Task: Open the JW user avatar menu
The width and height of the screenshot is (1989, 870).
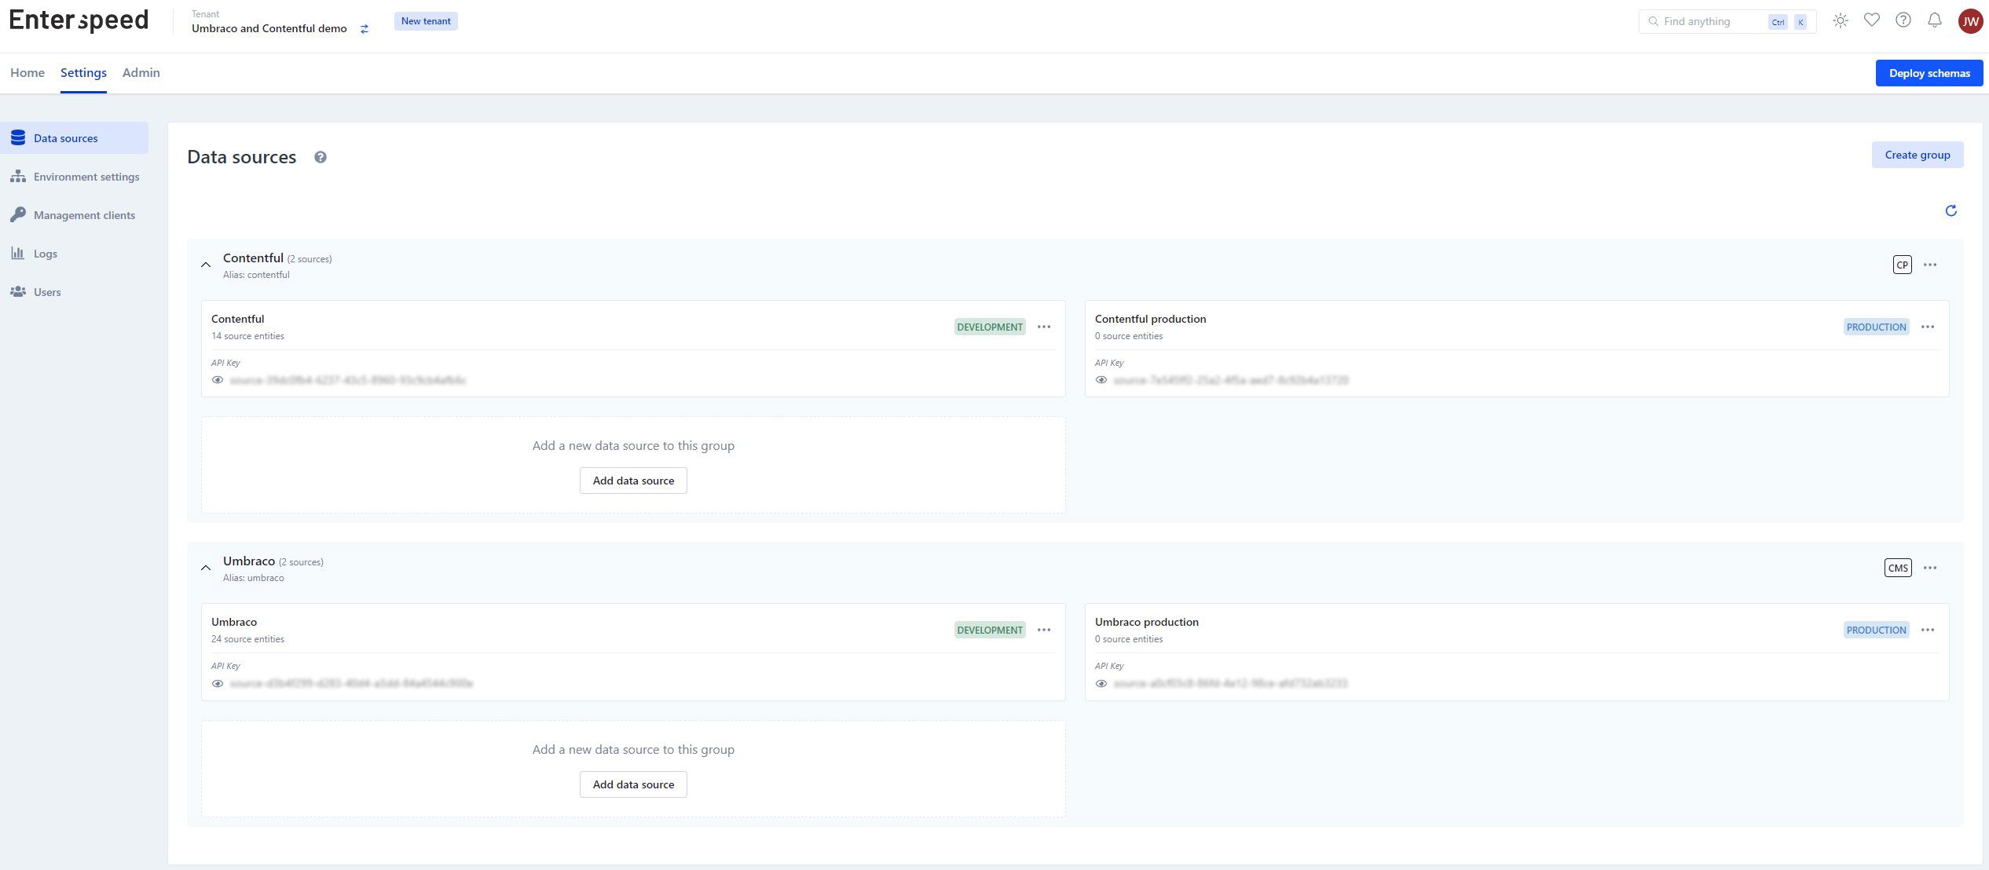Action: tap(1970, 21)
